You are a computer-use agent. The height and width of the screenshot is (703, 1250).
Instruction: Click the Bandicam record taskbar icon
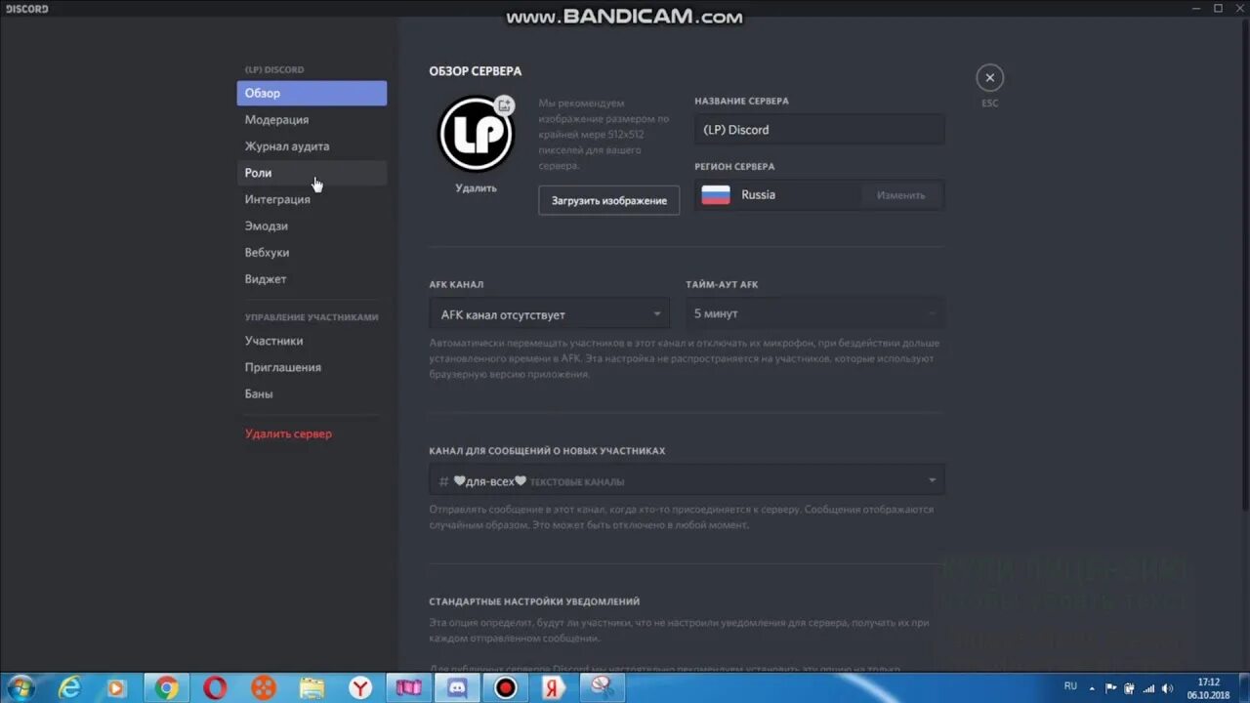pos(505,687)
